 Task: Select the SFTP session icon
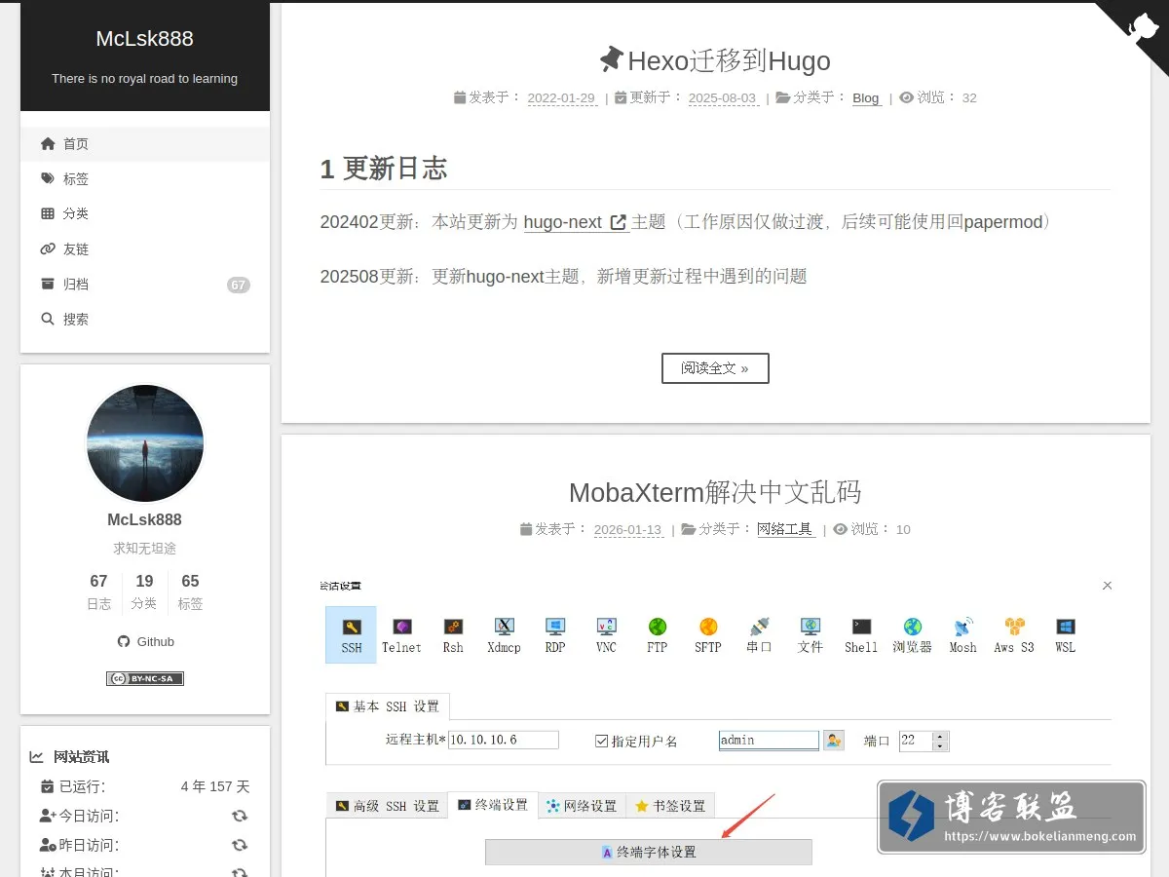point(708,635)
